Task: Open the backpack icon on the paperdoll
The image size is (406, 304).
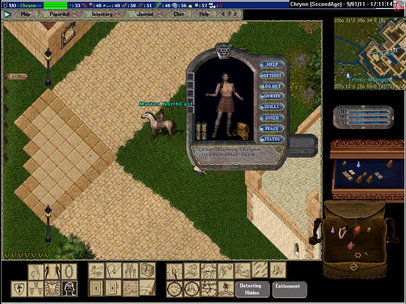Action: 240,130
